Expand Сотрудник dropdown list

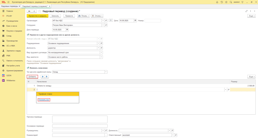[103, 25]
